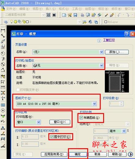Screen dimensions: 135x159
Task: Select the Dimension Edit tool with letter A
Action: 3,128
